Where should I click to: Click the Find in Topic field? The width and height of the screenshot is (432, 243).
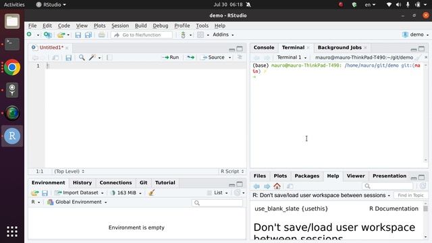[410, 195]
